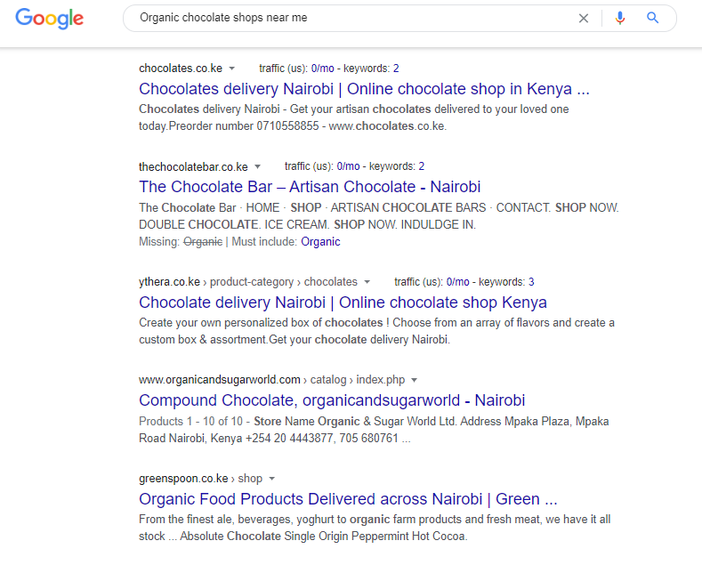Click keywords count 2 for thechocolatebar.co.ke
The image size is (702, 565).
point(422,166)
